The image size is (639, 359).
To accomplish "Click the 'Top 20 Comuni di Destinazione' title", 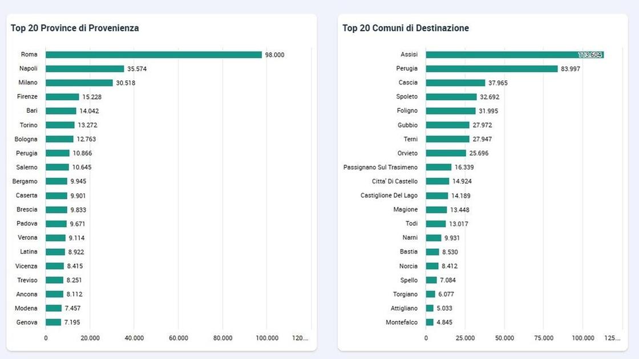I will (406, 28).
